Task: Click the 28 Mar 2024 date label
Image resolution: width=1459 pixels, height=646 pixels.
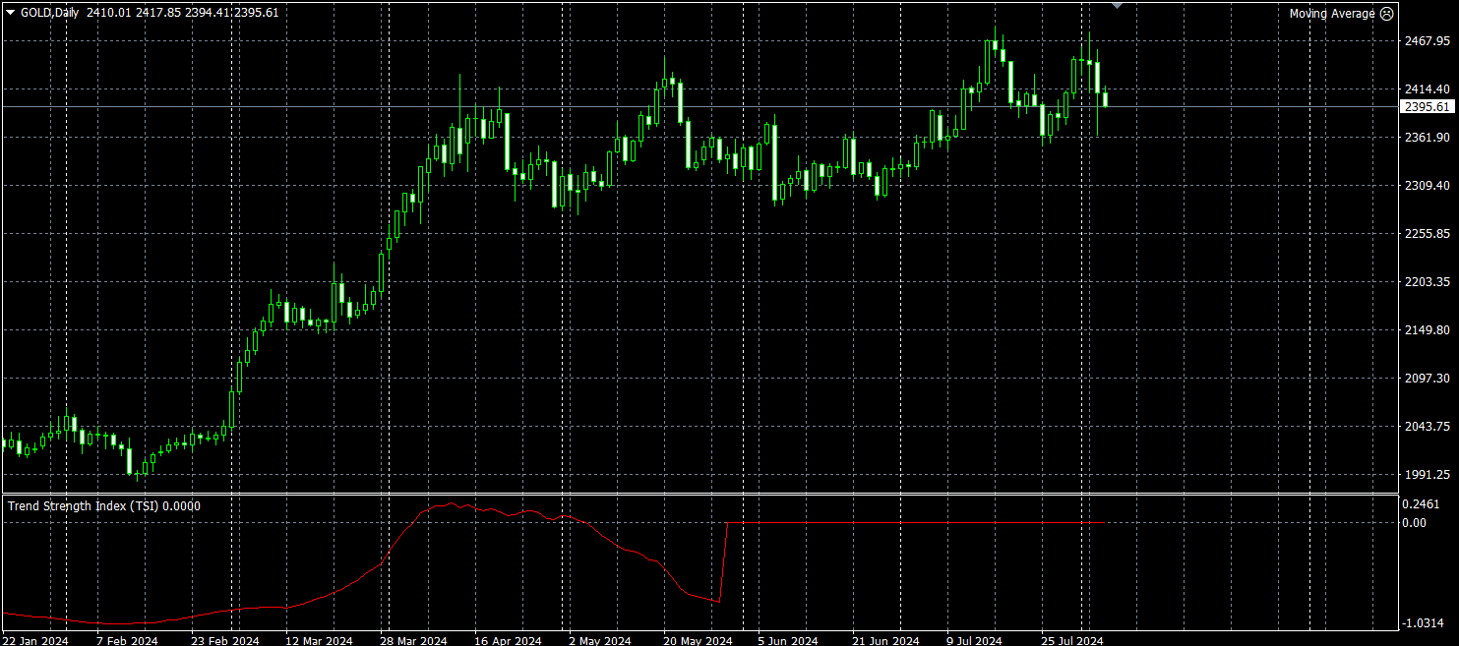Action: tap(413, 640)
